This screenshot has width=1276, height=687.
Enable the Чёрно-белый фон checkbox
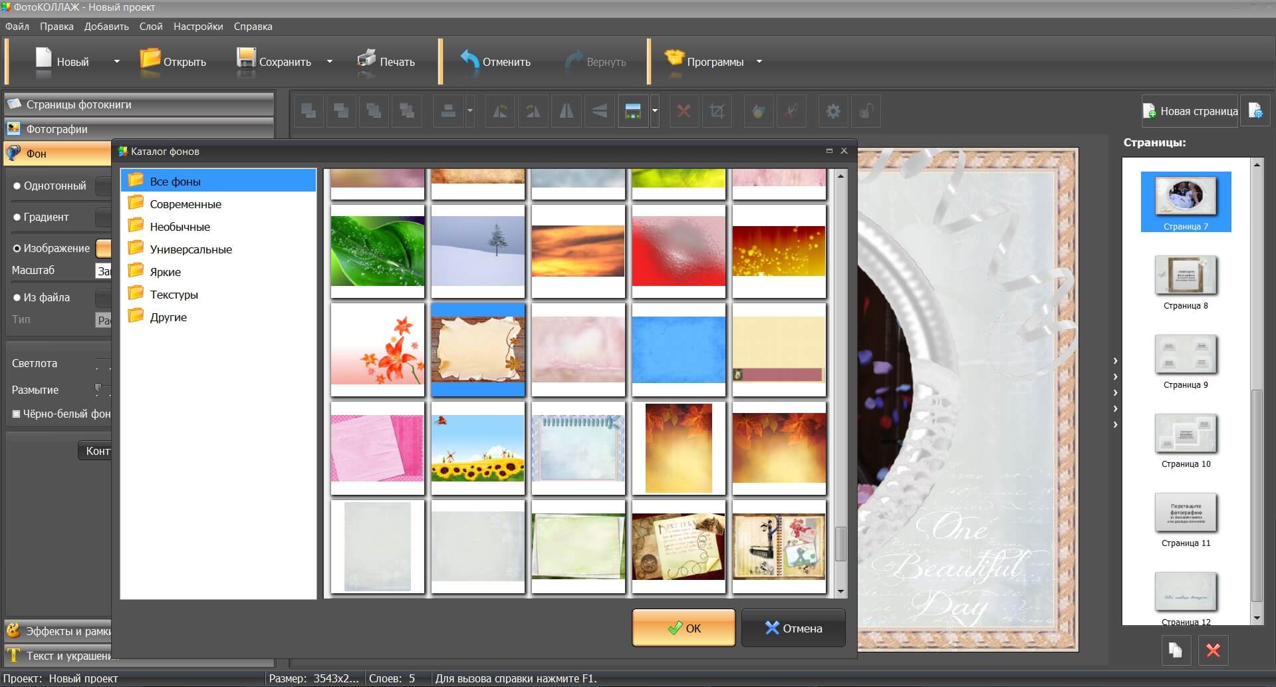(17, 414)
